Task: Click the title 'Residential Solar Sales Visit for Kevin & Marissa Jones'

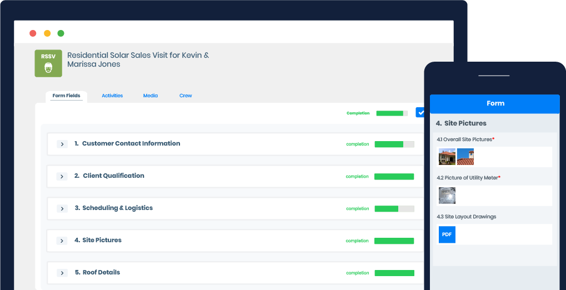Action: pos(138,59)
